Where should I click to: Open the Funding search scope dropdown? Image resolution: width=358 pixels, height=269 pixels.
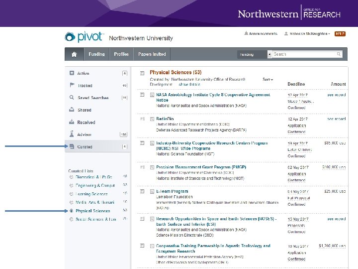tap(255, 54)
